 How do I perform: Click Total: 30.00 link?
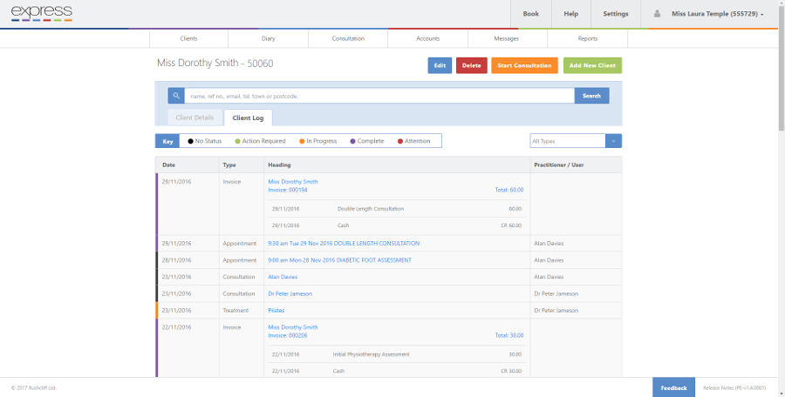(509, 335)
